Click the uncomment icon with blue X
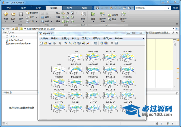 [x=68, y=17]
